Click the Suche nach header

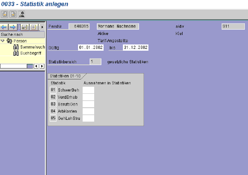22,35
